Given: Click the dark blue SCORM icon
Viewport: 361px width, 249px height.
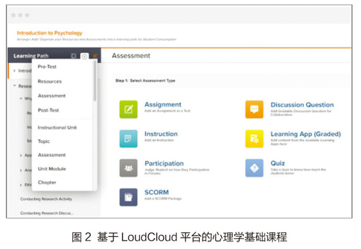Looking at the screenshot, I should click(128, 197).
